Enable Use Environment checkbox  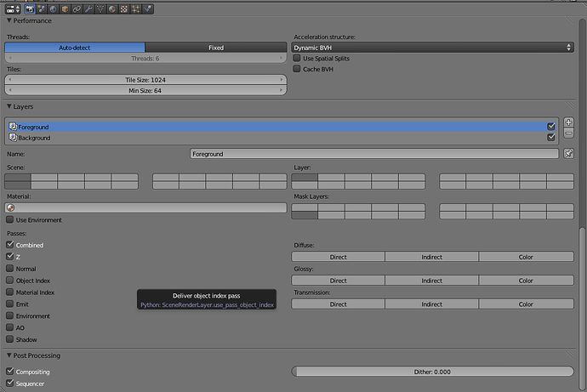coord(10,219)
